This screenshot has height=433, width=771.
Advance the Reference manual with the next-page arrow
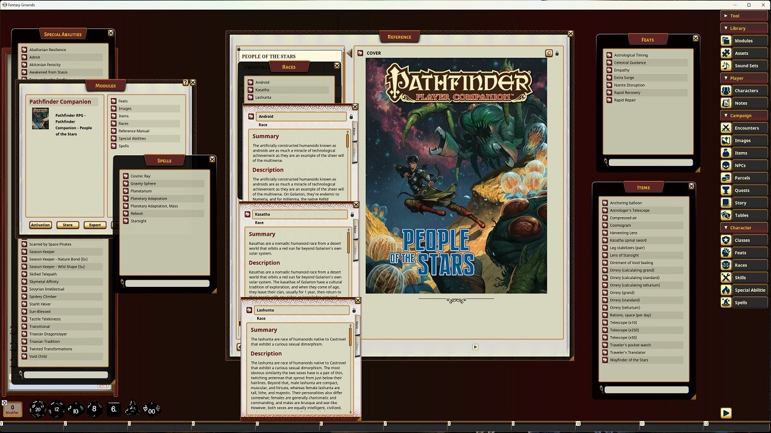(x=475, y=346)
